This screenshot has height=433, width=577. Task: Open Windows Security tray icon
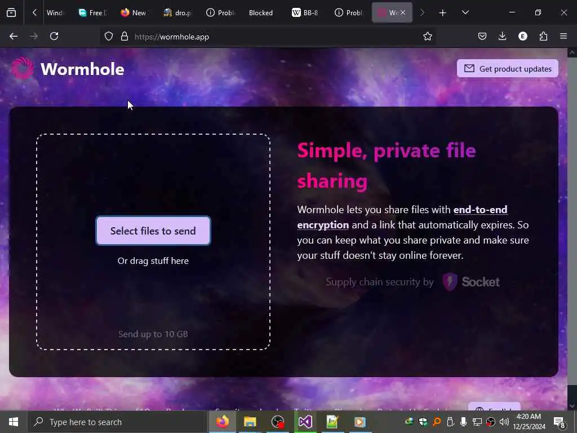pos(423,422)
